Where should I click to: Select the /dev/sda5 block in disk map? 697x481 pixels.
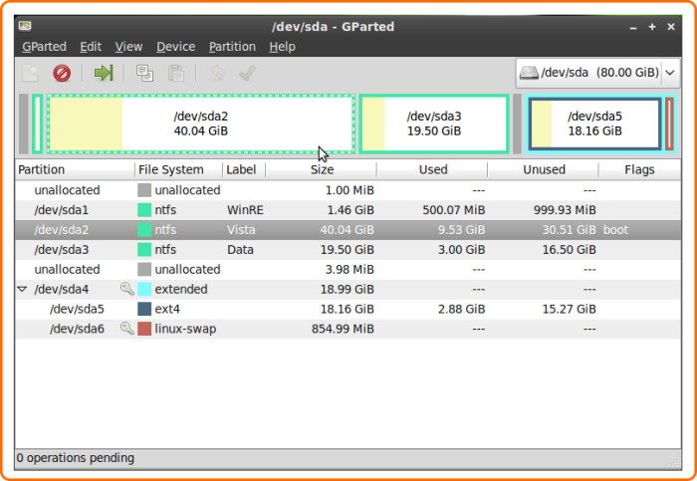(x=594, y=123)
